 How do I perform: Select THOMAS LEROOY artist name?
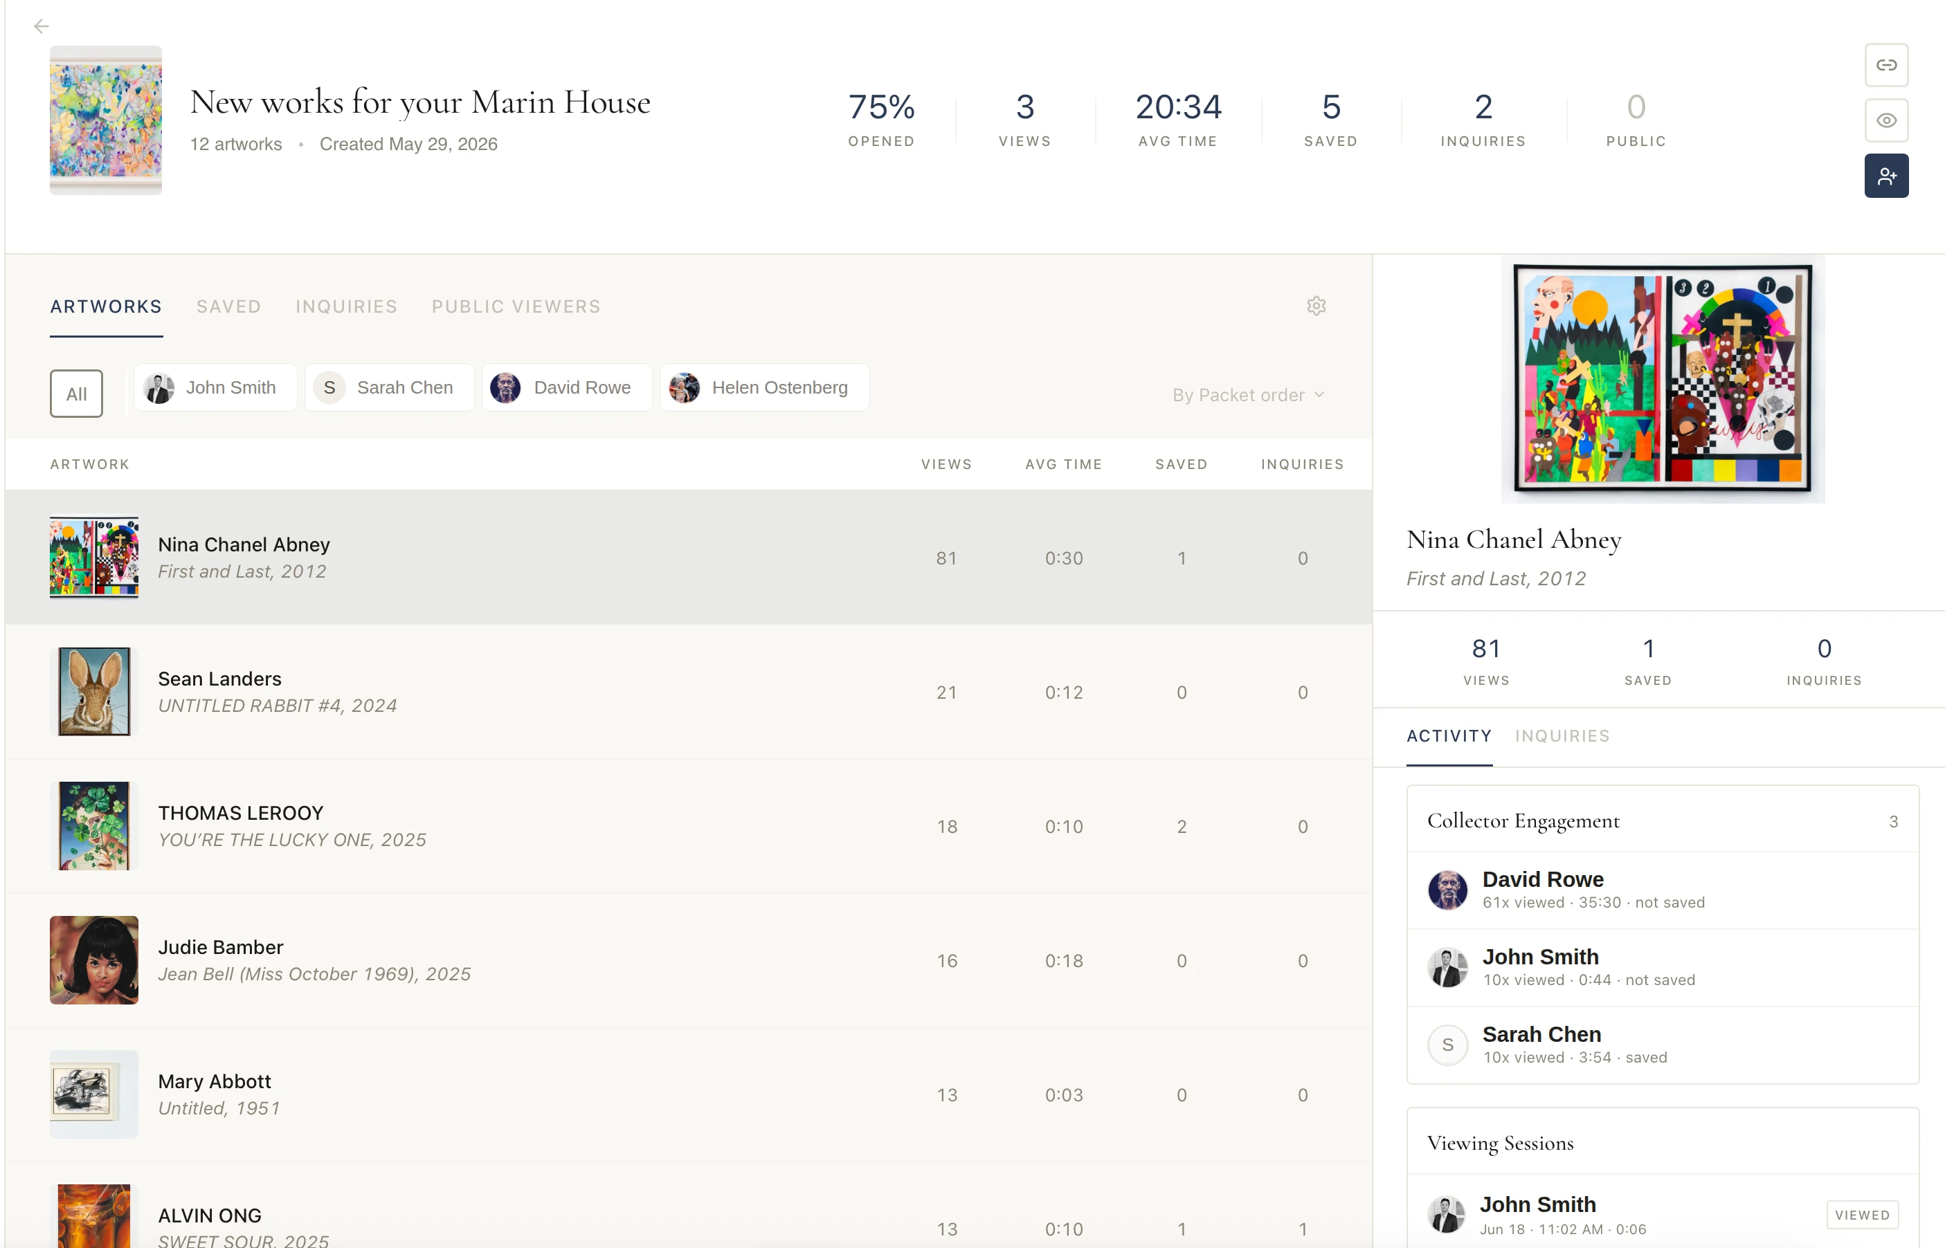241,813
